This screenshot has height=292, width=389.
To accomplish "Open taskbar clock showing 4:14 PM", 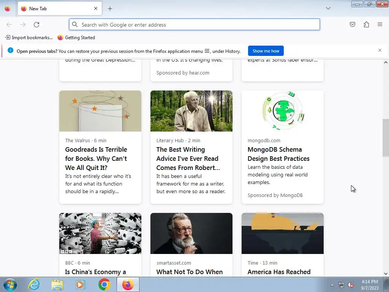I will (x=370, y=285).
